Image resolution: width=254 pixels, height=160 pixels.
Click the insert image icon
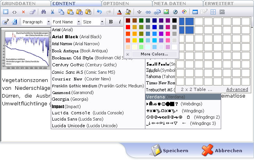(x=166, y=12)
